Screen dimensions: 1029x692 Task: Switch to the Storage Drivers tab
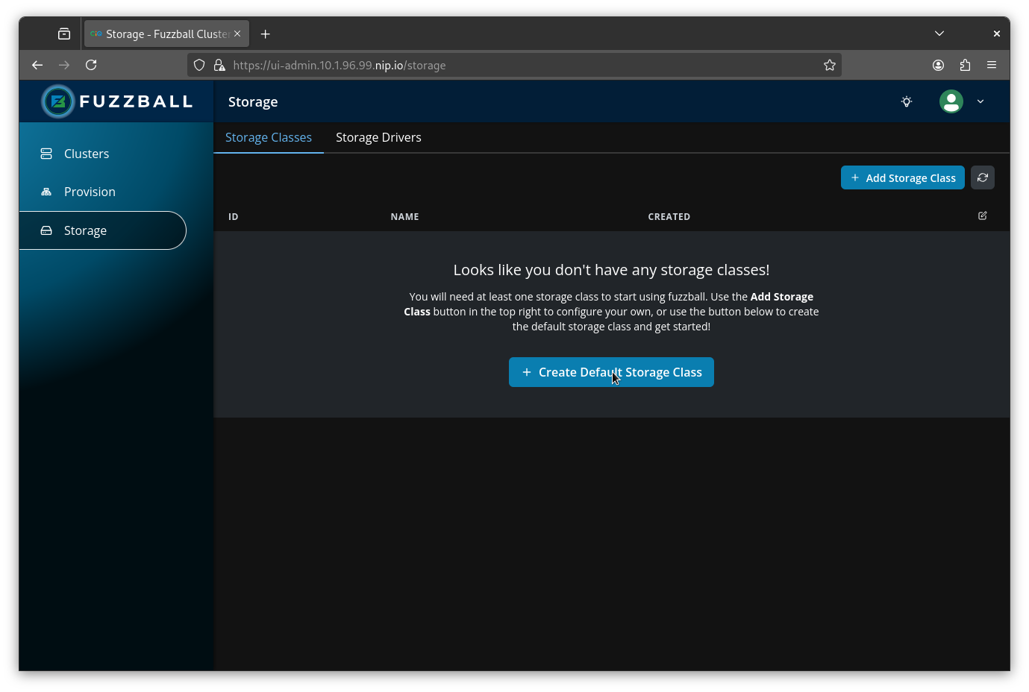378,137
